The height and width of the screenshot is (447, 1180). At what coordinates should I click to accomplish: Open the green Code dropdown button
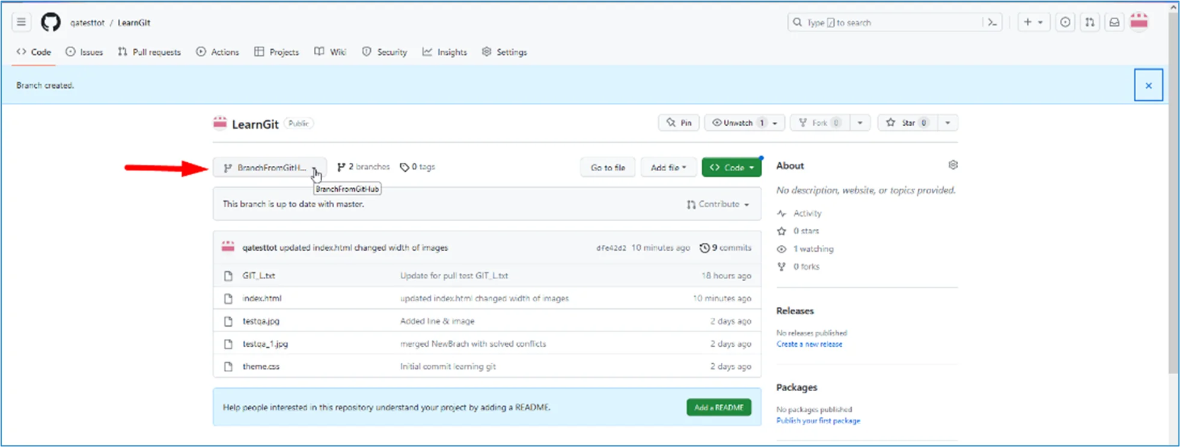click(732, 168)
